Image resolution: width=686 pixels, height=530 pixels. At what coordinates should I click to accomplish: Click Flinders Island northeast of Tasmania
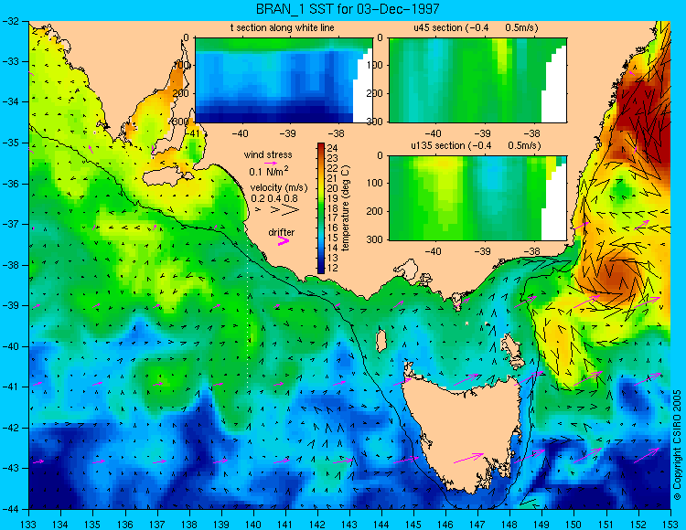[x=511, y=350]
